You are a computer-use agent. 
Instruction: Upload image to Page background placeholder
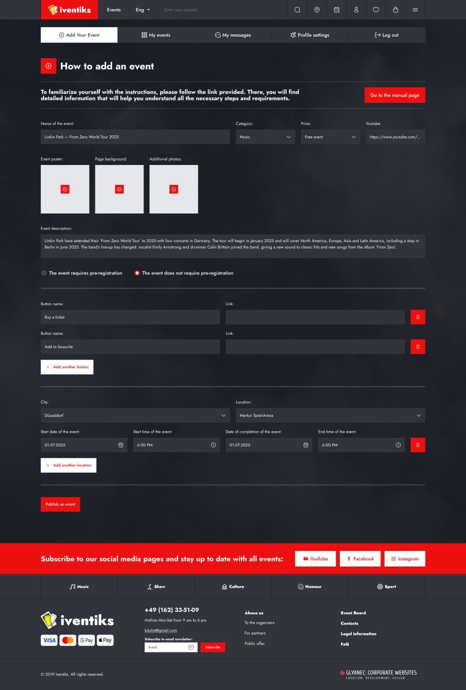click(119, 189)
